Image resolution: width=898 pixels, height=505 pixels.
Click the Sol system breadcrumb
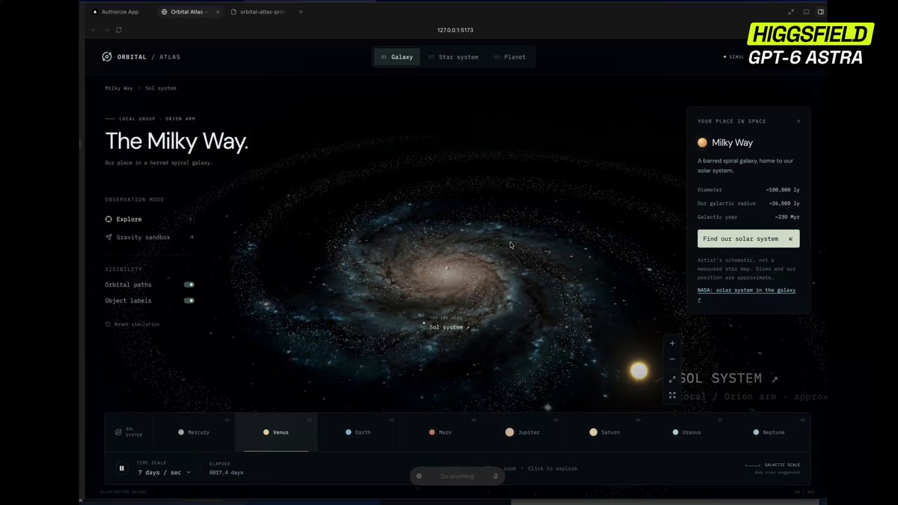(161, 88)
